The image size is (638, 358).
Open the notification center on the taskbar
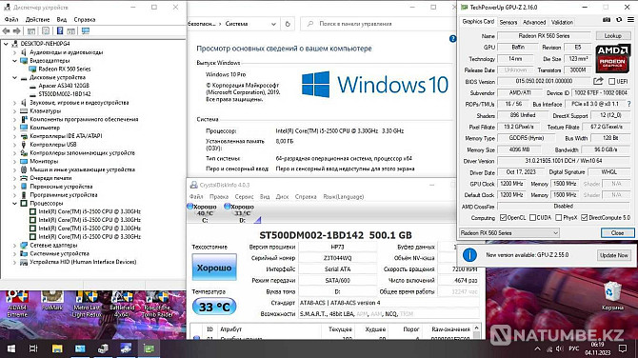click(623, 348)
